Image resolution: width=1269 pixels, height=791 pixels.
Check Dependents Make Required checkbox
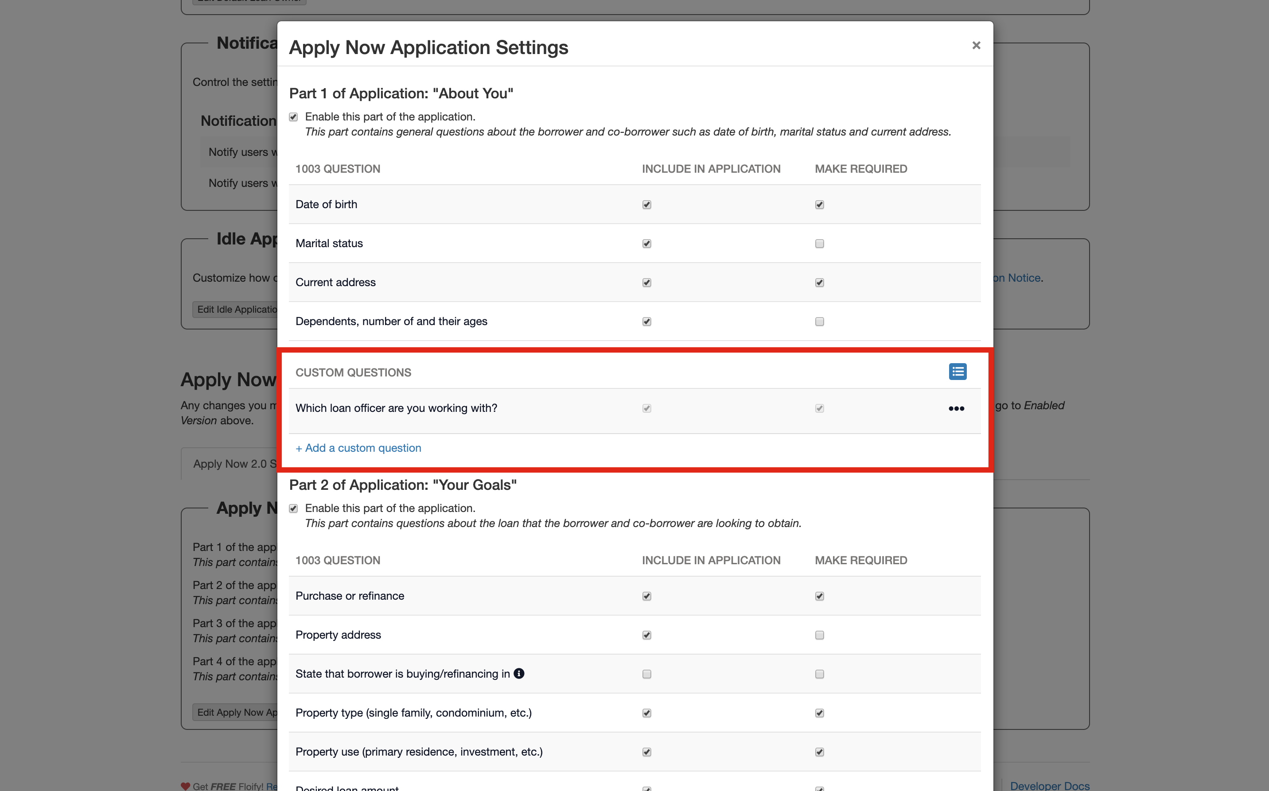[x=819, y=322]
